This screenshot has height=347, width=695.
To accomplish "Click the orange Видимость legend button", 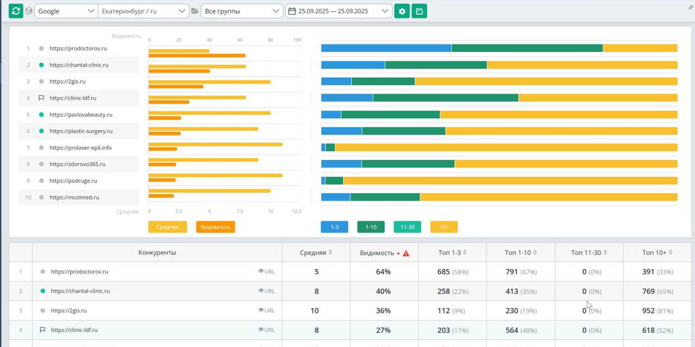I will pyautogui.click(x=216, y=227).
